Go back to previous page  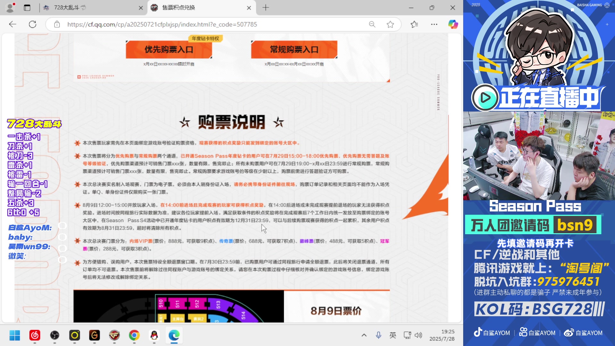pyautogui.click(x=12, y=24)
